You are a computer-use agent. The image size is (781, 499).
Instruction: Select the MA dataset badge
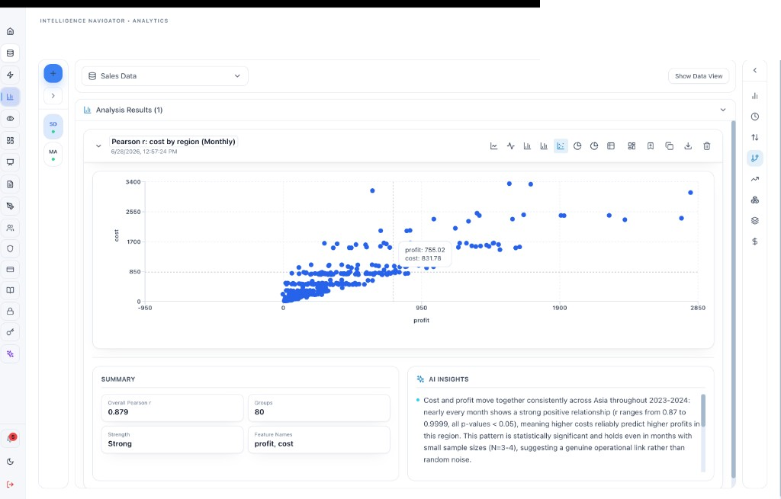pos(53,154)
